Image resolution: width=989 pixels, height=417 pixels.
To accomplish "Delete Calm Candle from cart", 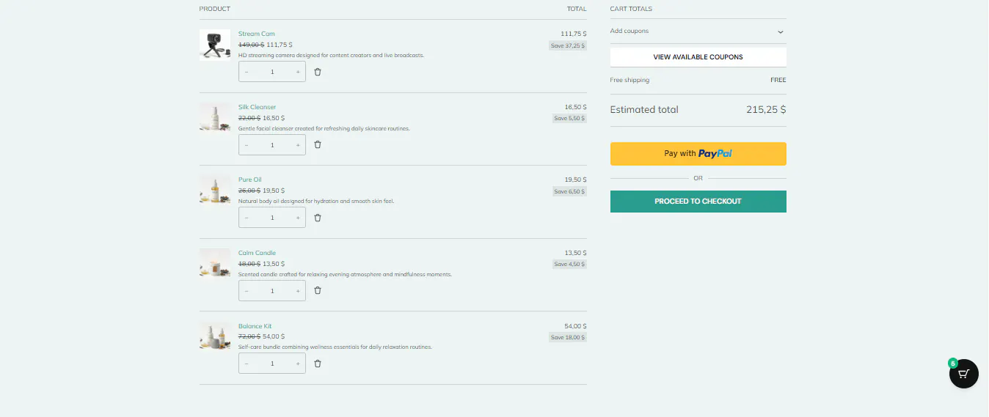I will pos(318,290).
